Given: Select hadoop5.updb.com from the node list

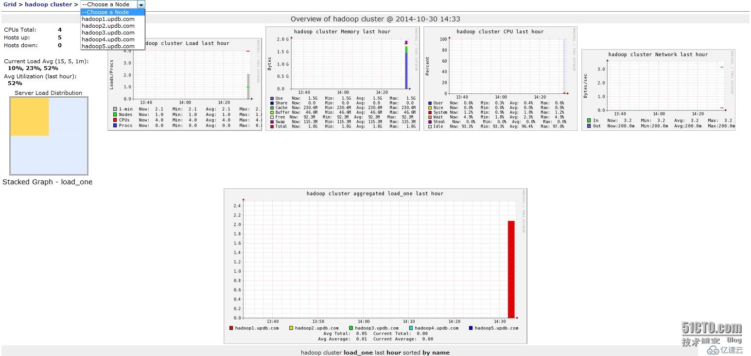Looking at the screenshot, I should (x=113, y=46).
